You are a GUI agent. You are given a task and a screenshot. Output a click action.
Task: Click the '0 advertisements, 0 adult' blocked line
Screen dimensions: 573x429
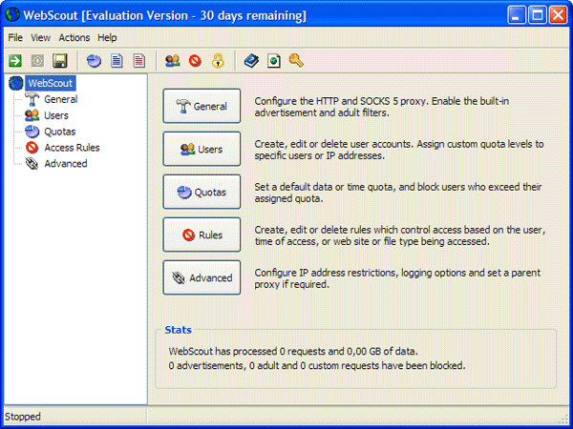[317, 365]
